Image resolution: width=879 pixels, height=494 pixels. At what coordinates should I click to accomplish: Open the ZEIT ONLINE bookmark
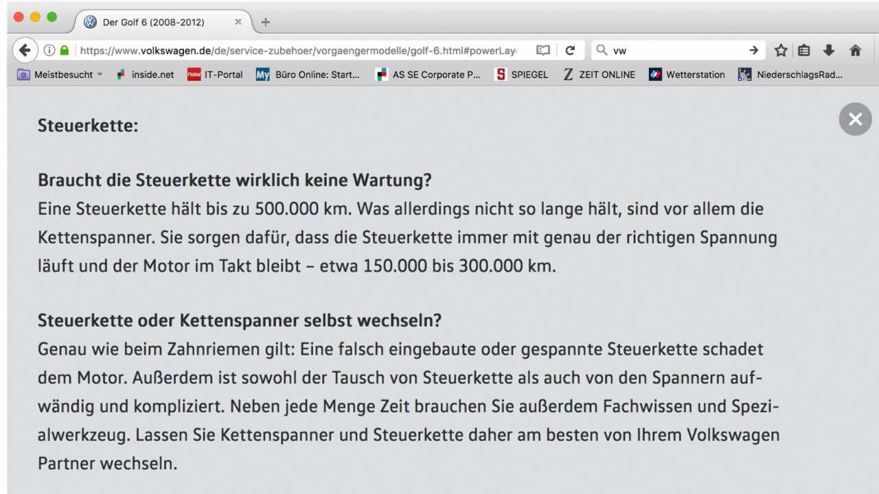(x=599, y=75)
